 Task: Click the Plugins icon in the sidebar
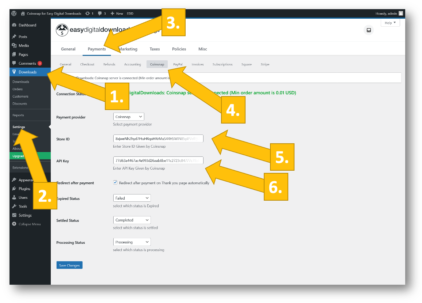[14, 189]
